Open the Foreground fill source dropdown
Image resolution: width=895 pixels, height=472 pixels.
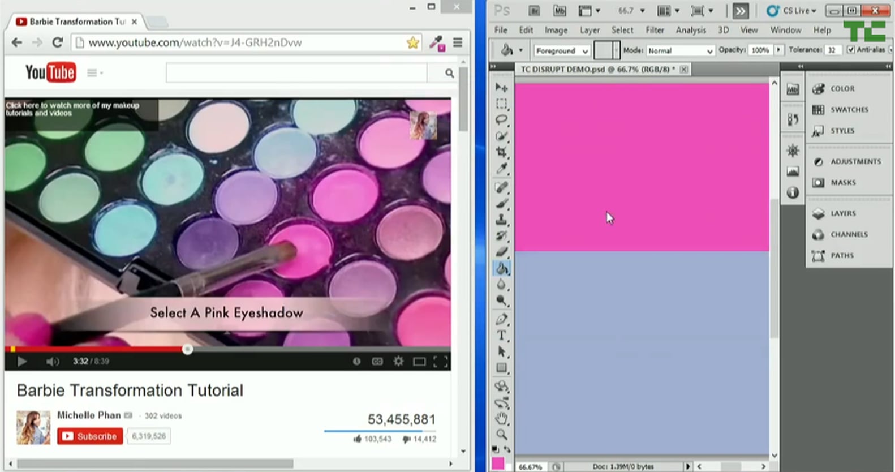coord(562,50)
